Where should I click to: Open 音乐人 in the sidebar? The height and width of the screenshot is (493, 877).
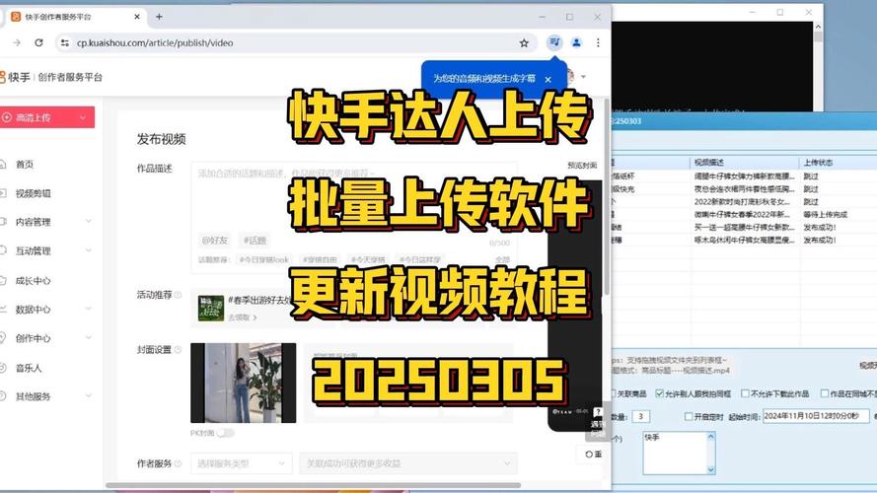point(29,368)
